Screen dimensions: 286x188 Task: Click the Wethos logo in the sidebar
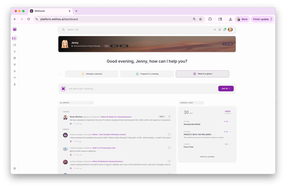tap(15, 29)
